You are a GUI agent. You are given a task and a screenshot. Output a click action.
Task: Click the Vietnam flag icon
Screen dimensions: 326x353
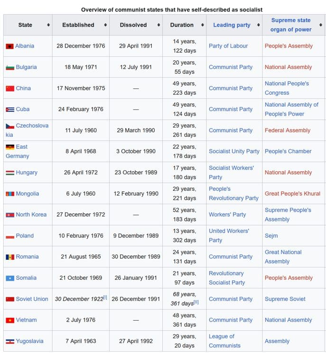9,320
